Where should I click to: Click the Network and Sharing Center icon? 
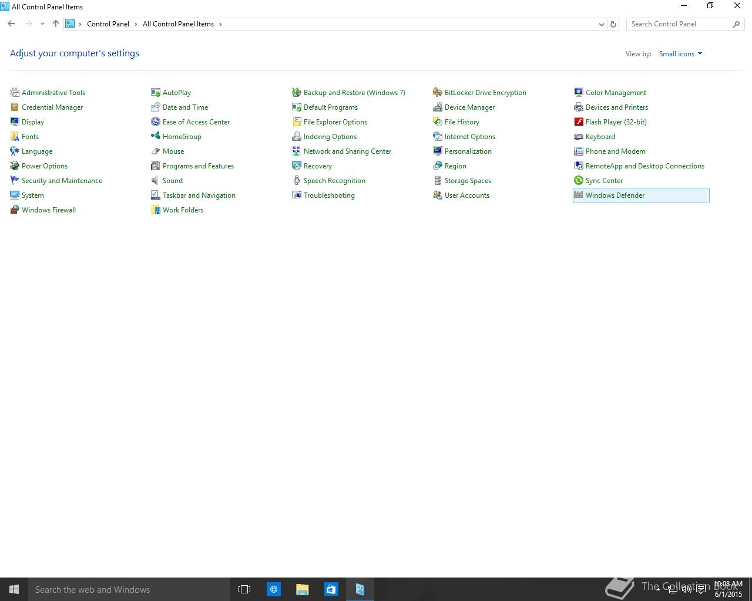(x=297, y=151)
